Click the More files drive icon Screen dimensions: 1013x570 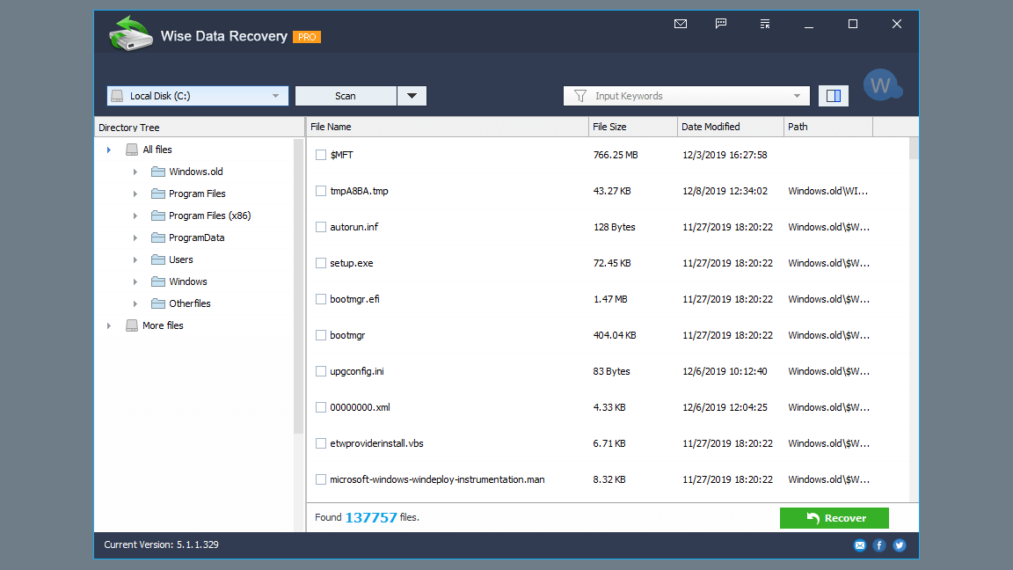point(132,325)
